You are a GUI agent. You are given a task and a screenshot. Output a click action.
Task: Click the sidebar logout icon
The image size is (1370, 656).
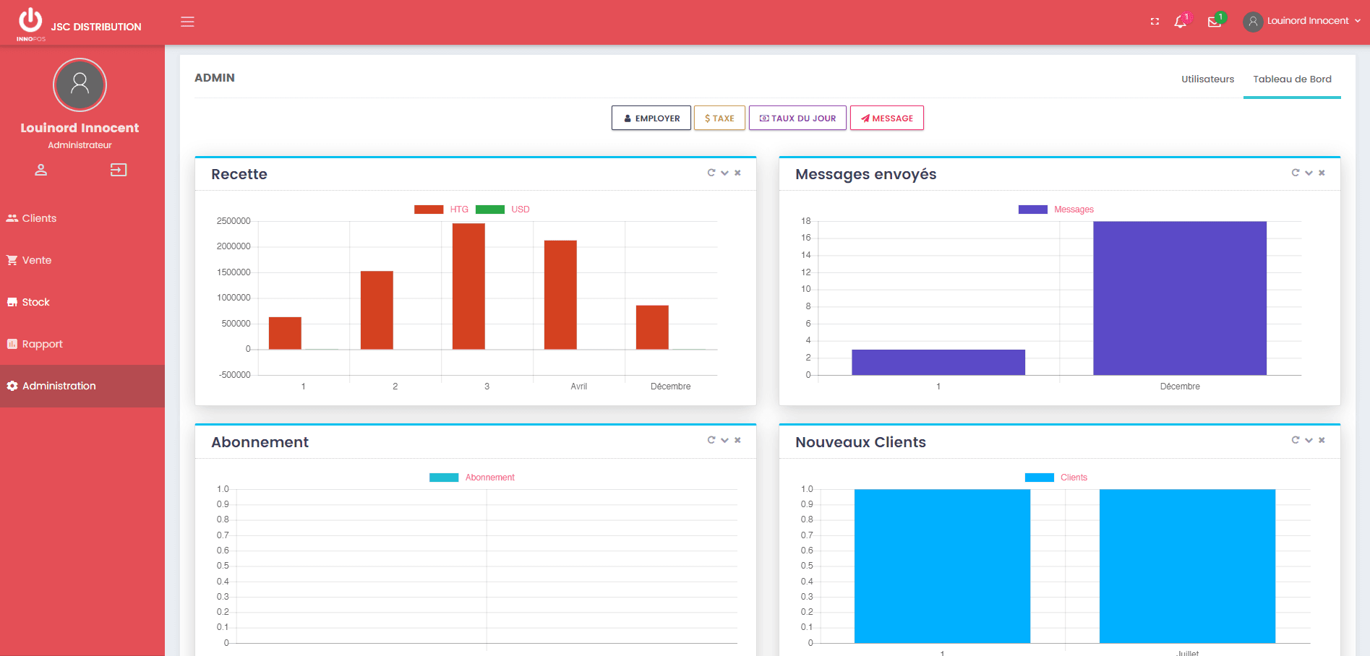[119, 170]
